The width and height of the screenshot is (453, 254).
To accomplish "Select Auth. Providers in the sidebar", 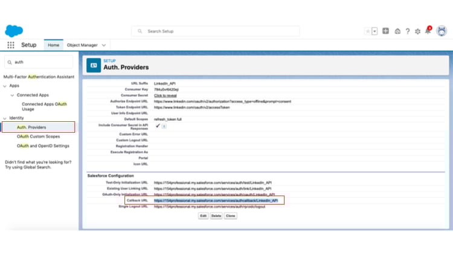I will [x=39, y=127].
